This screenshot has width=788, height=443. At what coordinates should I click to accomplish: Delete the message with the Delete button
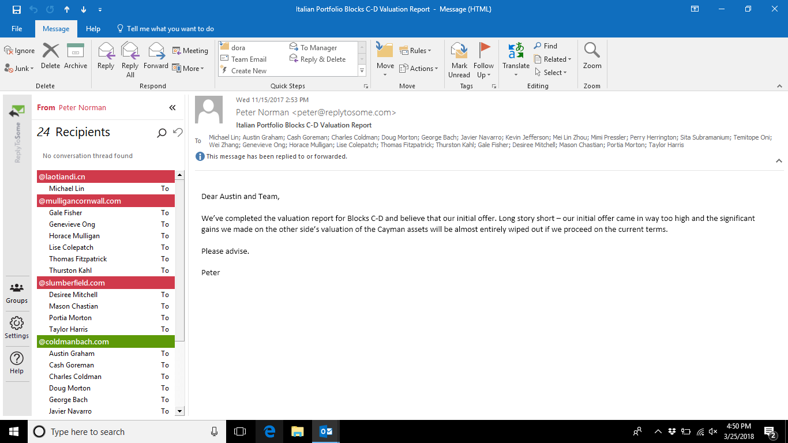point(51,57)
